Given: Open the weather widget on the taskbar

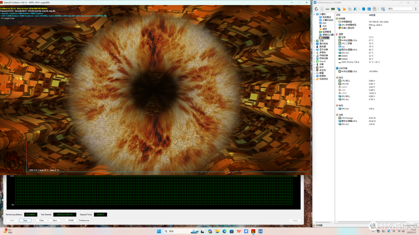Looking at the screenshot, I should coord(8,231).
